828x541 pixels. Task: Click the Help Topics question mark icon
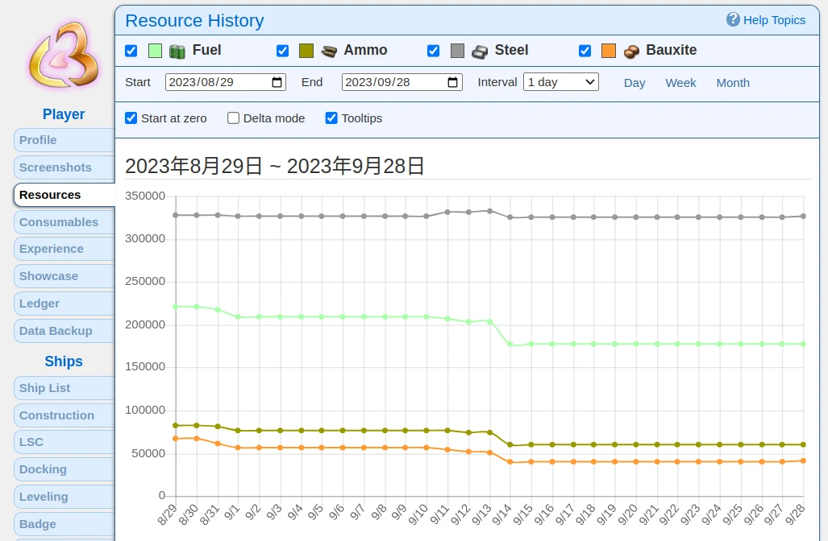pyautogui.click(x=733, y=19)
